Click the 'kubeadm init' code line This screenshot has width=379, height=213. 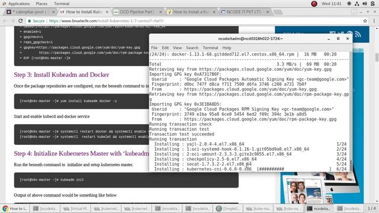pyautogui.click(x=52, y=180)
